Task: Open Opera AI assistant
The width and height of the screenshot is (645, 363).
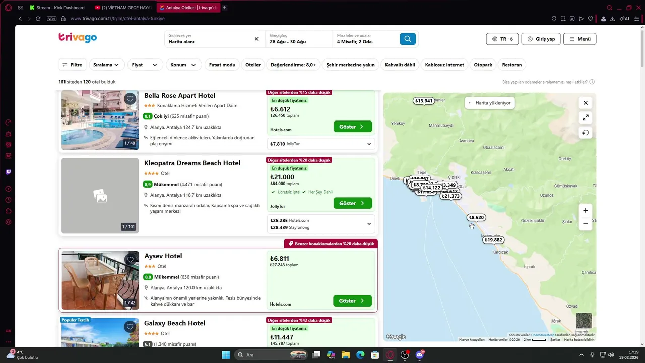Action: pyautogui.click(x=624, y=19)
